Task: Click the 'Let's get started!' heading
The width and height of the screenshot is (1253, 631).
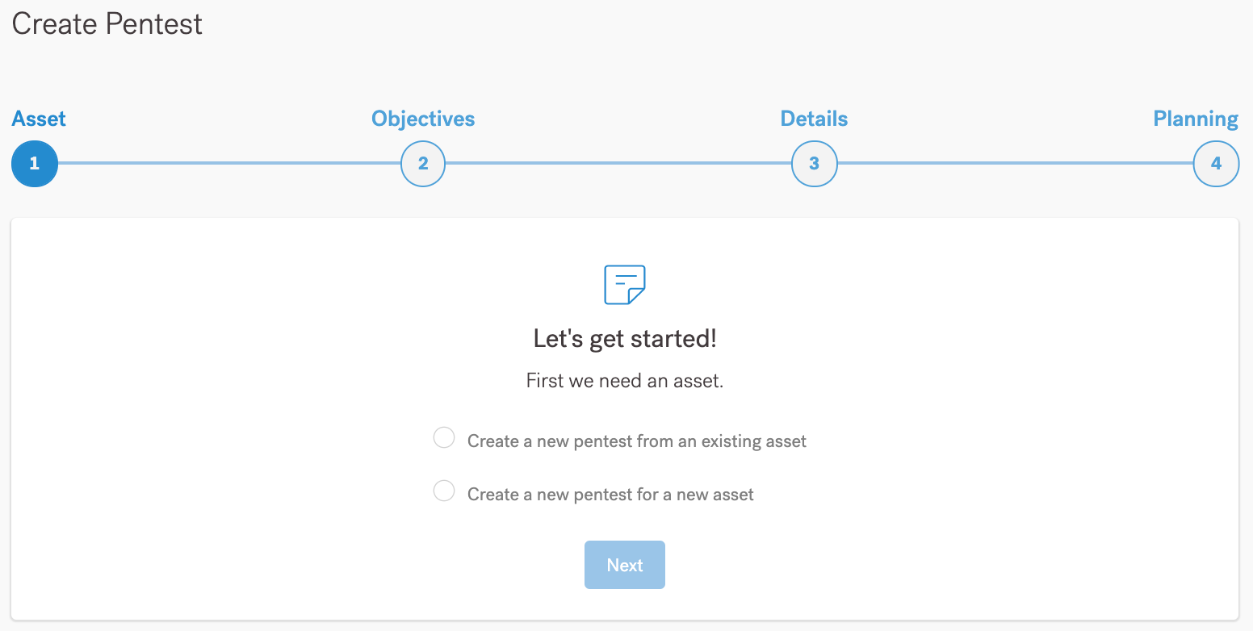Action: click(625, 339)
